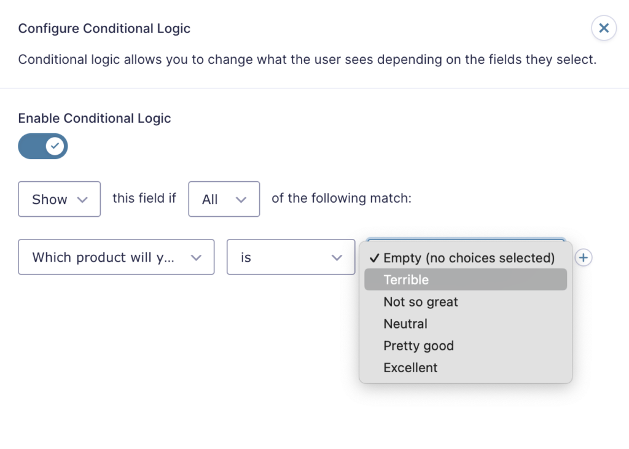Expand the "Which product will y..." field dropdown
Image resolution: width=629 pixels, height=449 pixels.
(116, 257)
